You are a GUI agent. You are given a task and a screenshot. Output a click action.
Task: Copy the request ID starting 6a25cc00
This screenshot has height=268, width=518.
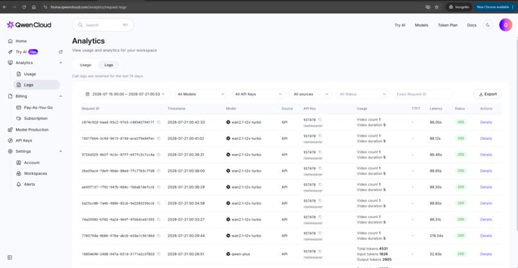tap(159, 203)
